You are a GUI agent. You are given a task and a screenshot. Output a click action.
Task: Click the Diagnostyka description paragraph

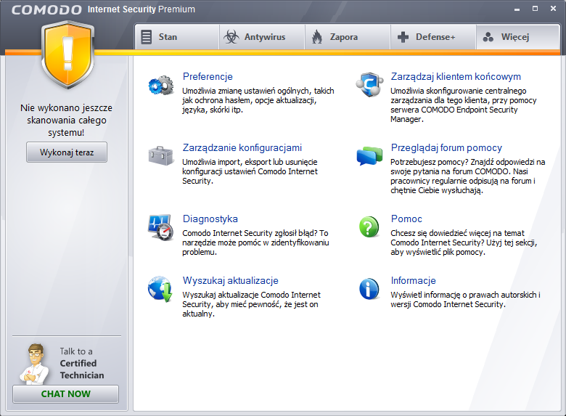click(x=255, y=242)
